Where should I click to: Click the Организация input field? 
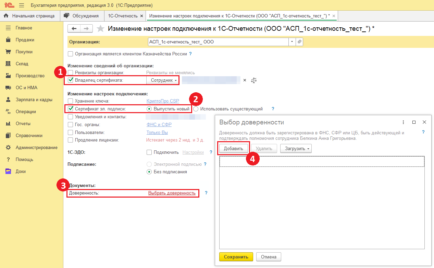point(218,42)
